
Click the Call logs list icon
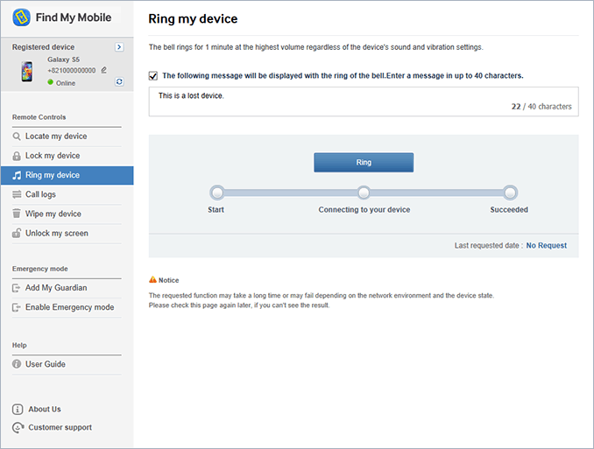pos(17,194)
